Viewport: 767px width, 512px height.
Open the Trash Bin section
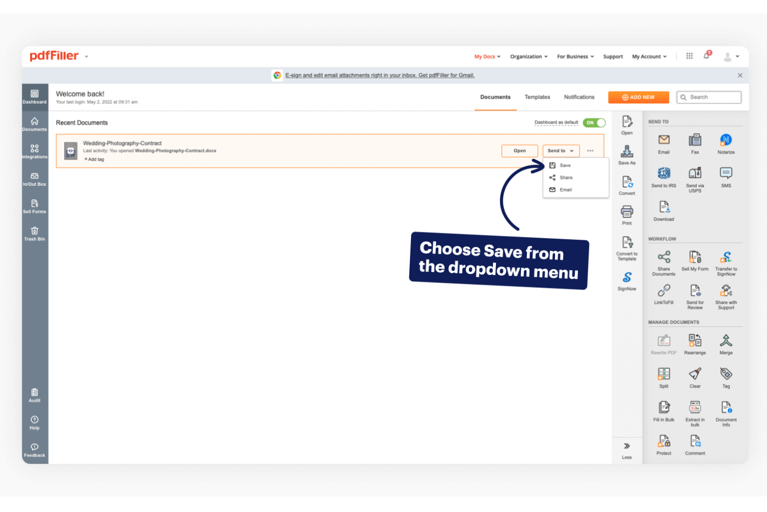(34, 232)
